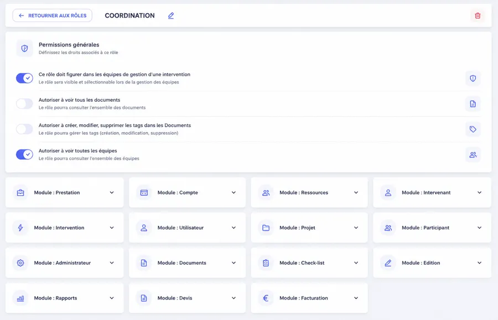Click the pencil icon of Module : Edition
The image size is (498, 320).
[388, 263]
